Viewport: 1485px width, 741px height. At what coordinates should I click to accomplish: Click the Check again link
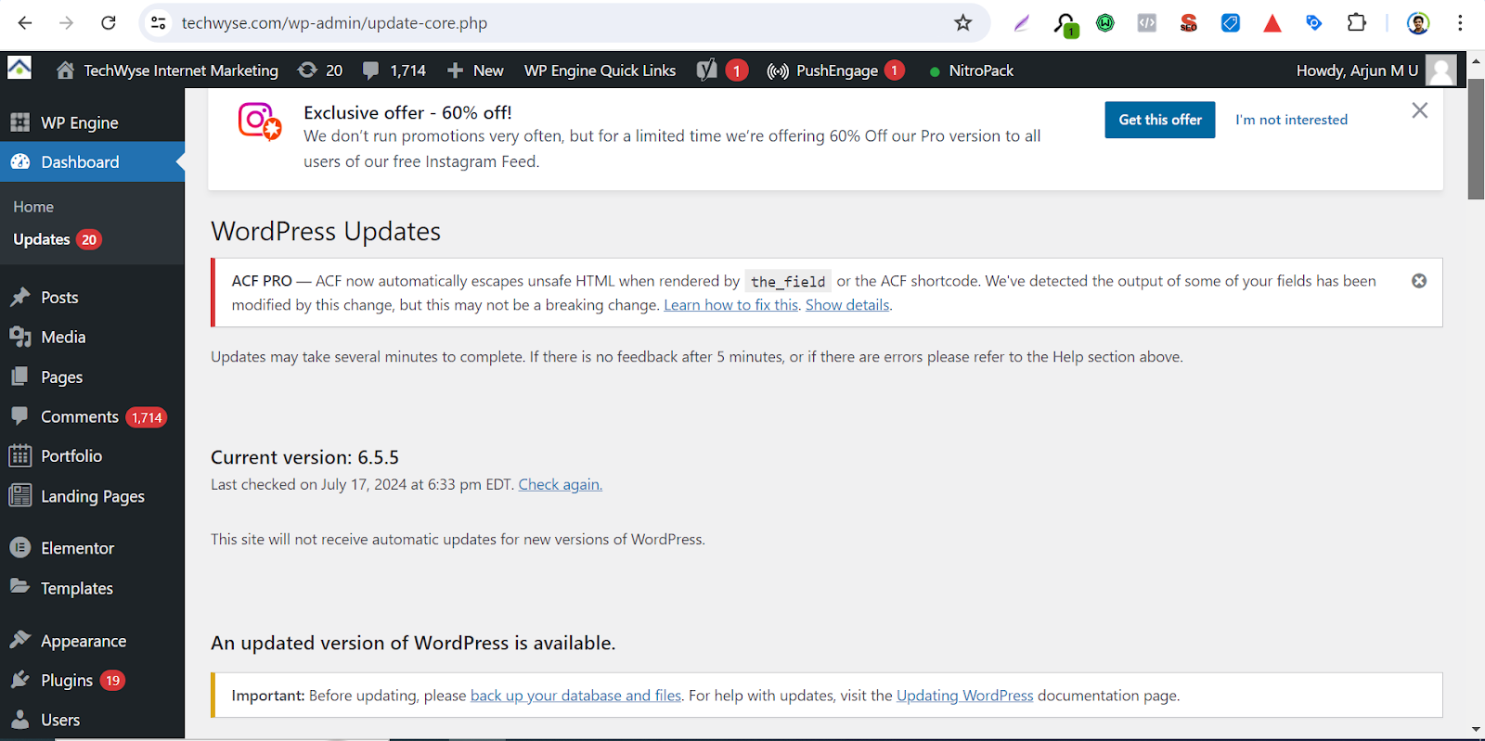point(560,484)
